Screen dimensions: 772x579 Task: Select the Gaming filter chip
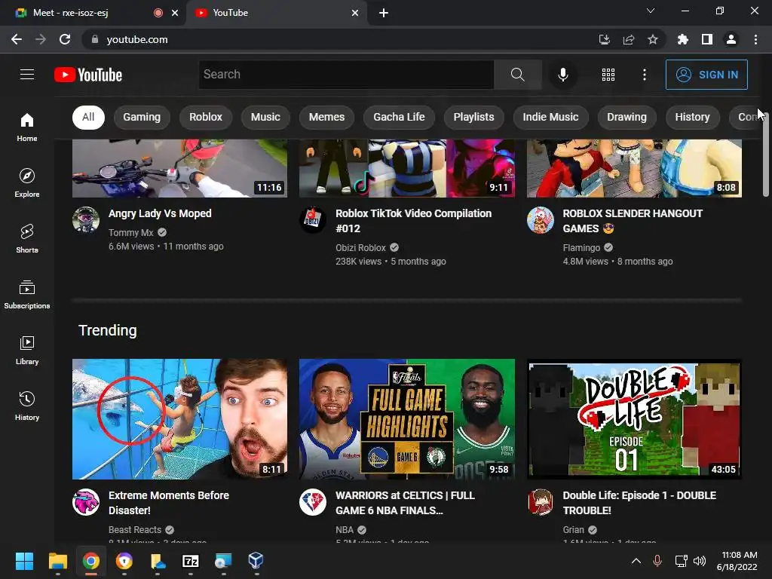tap(142, 117)
